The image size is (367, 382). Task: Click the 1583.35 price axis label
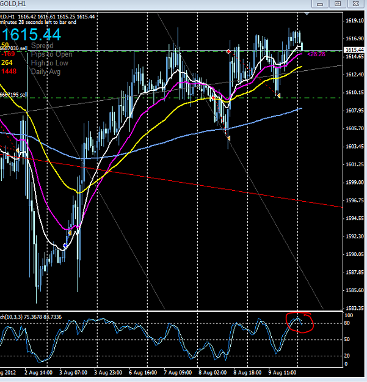pos(355,309)
